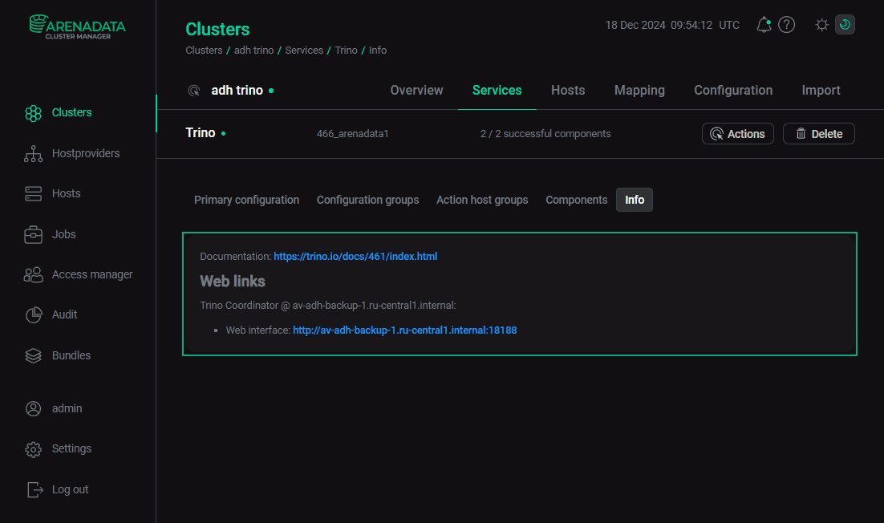
Task: Open the Trino service Actions button
Action: [737, 134]
